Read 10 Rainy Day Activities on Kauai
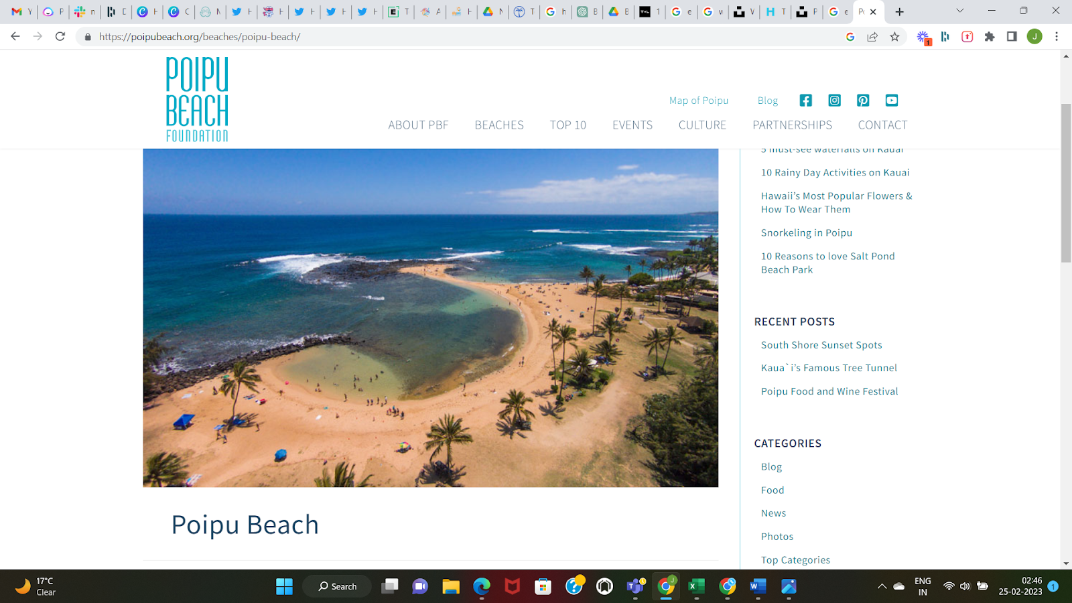Image resolution: width=1072 pixels, height=603 pixels. [835, 173]
